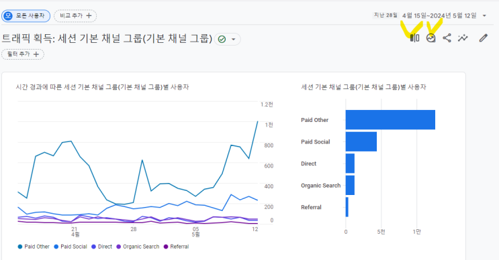Click the Organic Search label beside bar chart
This screenshot has width=499, height=260.
coord(320,186)
